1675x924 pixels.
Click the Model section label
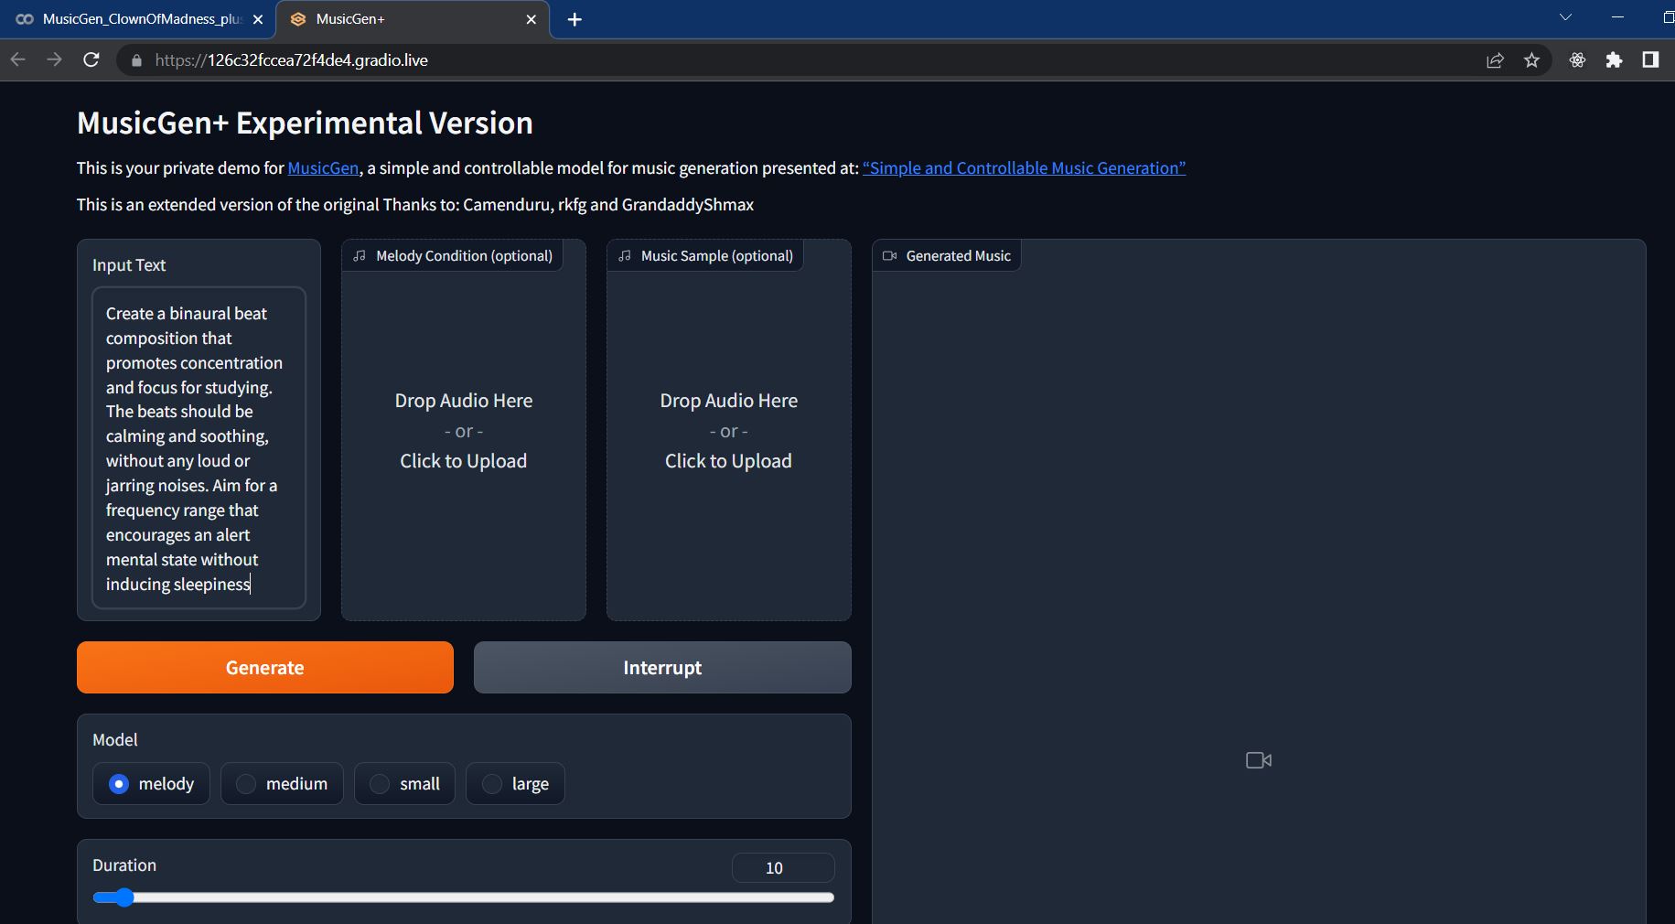tap(115, 740)
